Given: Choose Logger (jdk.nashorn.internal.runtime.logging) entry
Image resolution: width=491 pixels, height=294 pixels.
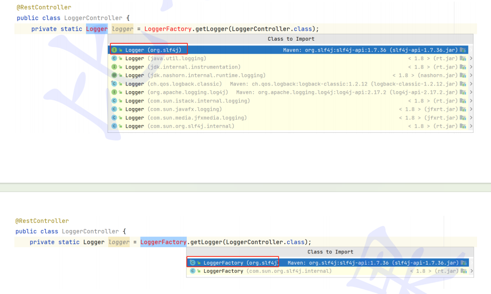Looking at the screenshot, I should [291, 75].
